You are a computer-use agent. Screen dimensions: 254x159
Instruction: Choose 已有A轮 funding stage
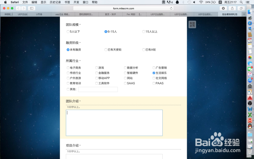point(144,50)
